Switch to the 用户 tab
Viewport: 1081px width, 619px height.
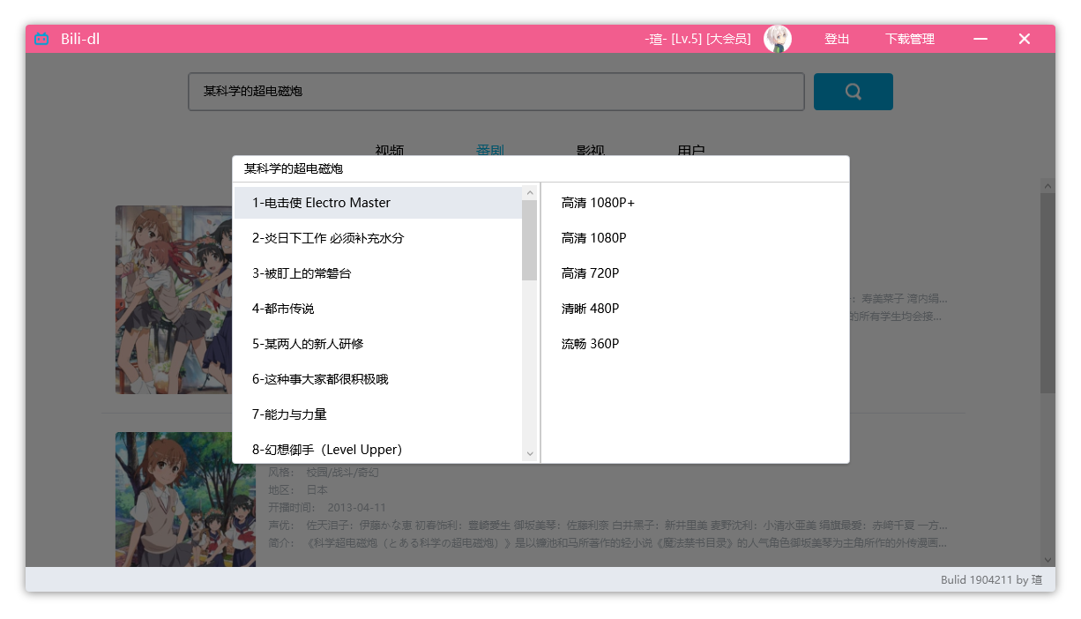pos(691,150)
